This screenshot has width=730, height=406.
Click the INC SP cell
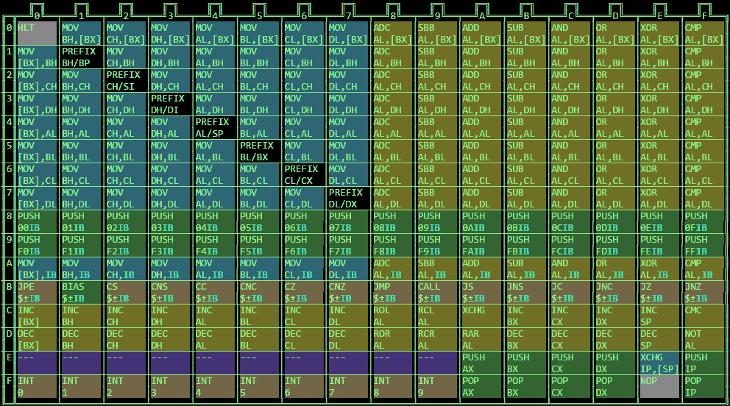659,316
